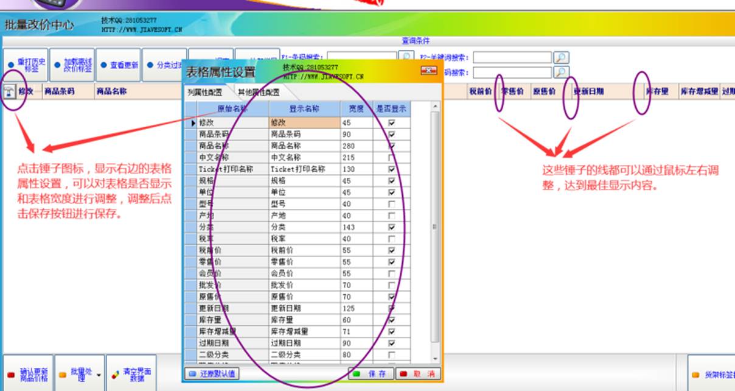The width and height of the screenshot is (735, 391).
Task: Click magnifier icon beside keyword search field
Action: pyautogui.click(x=560, y=58)
